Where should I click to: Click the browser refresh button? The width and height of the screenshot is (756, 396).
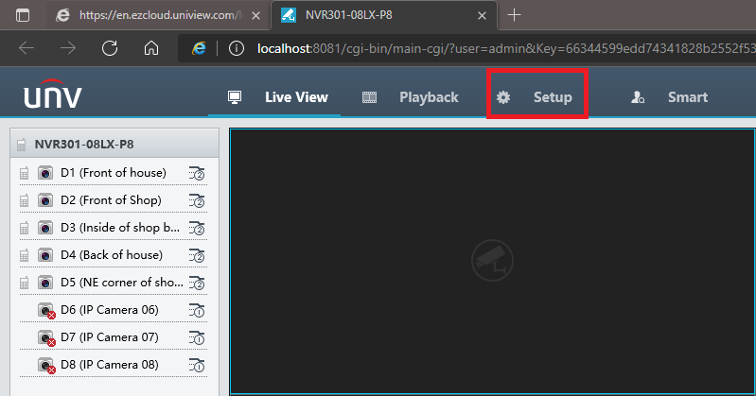(110, 48)
